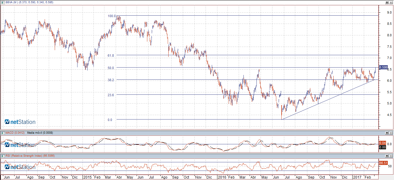Click the 100.0 Fibonacci level label
Image resolution: width=394 pixels, height=180 pixels.
(x=112, y=16)
